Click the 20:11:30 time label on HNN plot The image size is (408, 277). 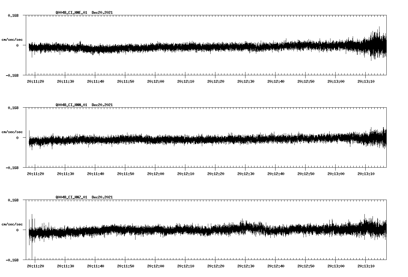[x=65, y=174]
